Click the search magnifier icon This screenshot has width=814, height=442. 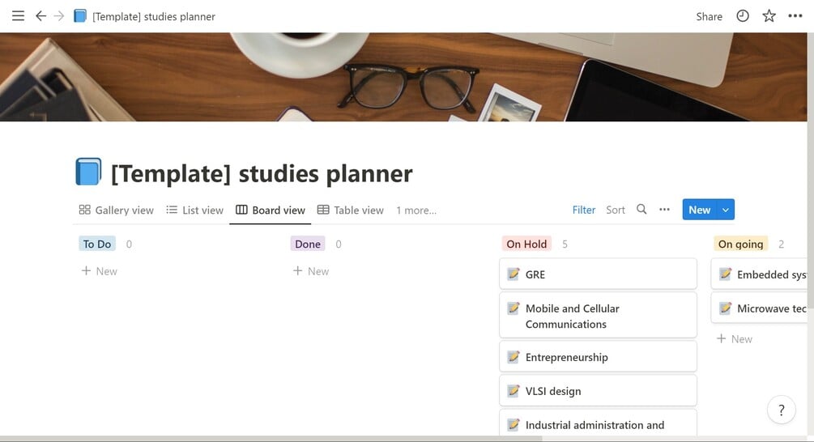point(641,210)
